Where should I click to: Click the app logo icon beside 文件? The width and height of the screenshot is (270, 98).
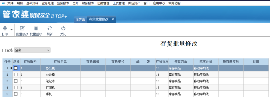[x=3, y=3]
